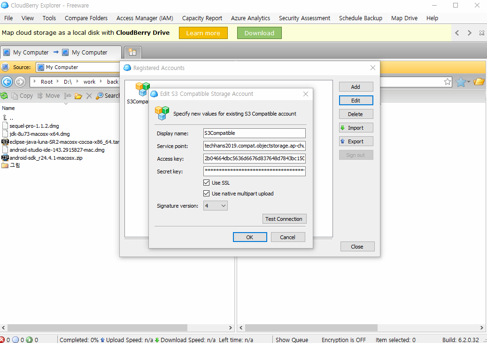The height and width of the screenshot is (343, 487).
Task: Click OK in Edit S3 dialog
Action: (x=250, y=237)
